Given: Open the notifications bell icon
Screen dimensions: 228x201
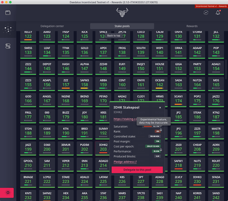Looking at the screenshot, I should [x=218, y=13].
